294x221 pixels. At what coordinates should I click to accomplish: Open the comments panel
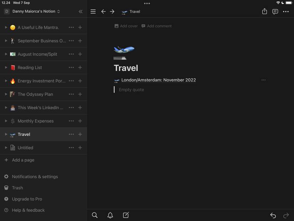275,11
